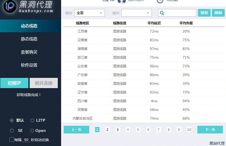This screenshot has height=146, width=226.
Task: Go to page 7
Action: (159, 129)
